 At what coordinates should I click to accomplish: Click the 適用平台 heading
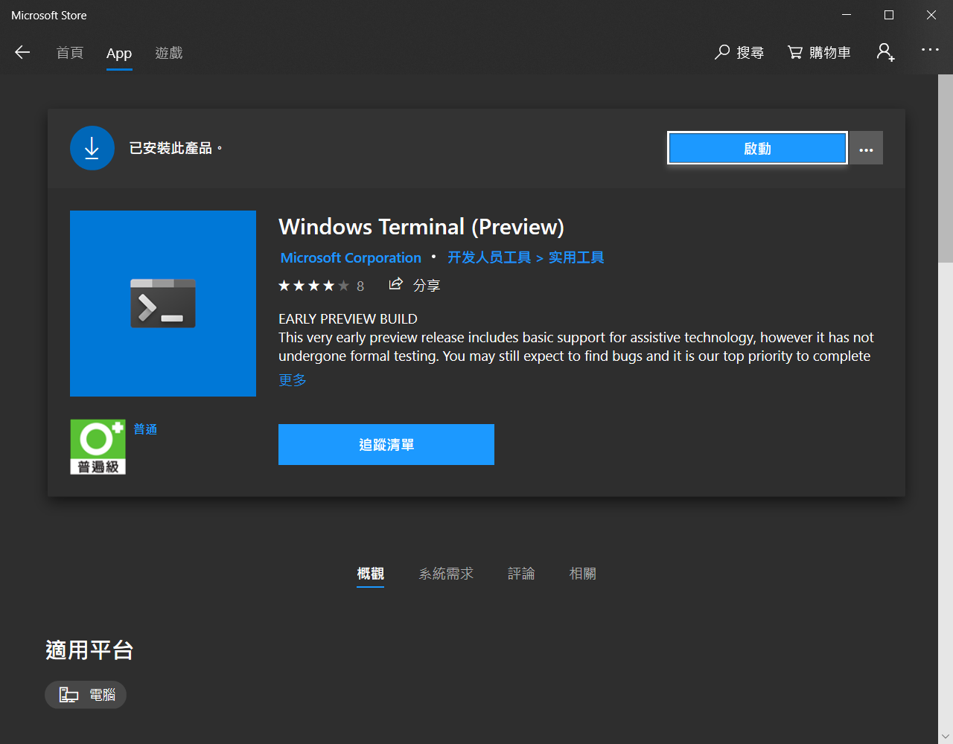(89, 650)
